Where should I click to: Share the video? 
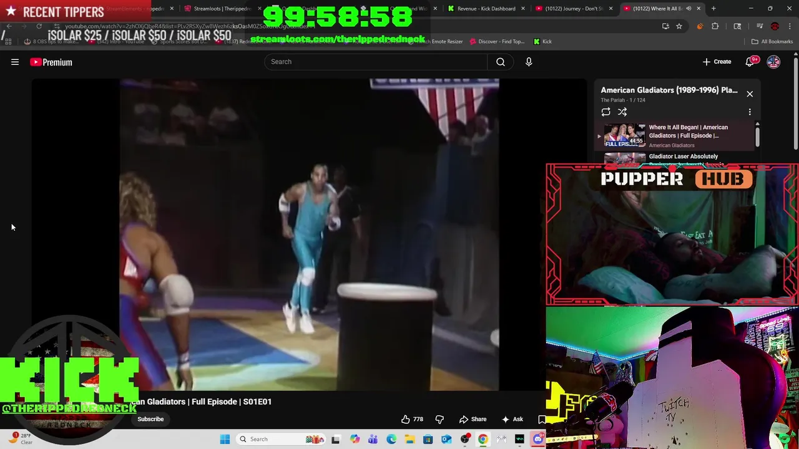(473, 419)
